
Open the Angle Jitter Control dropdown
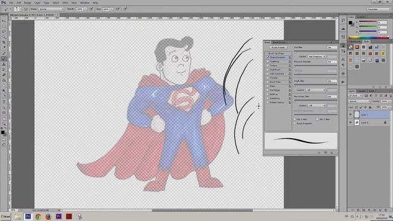coord(316,90)
